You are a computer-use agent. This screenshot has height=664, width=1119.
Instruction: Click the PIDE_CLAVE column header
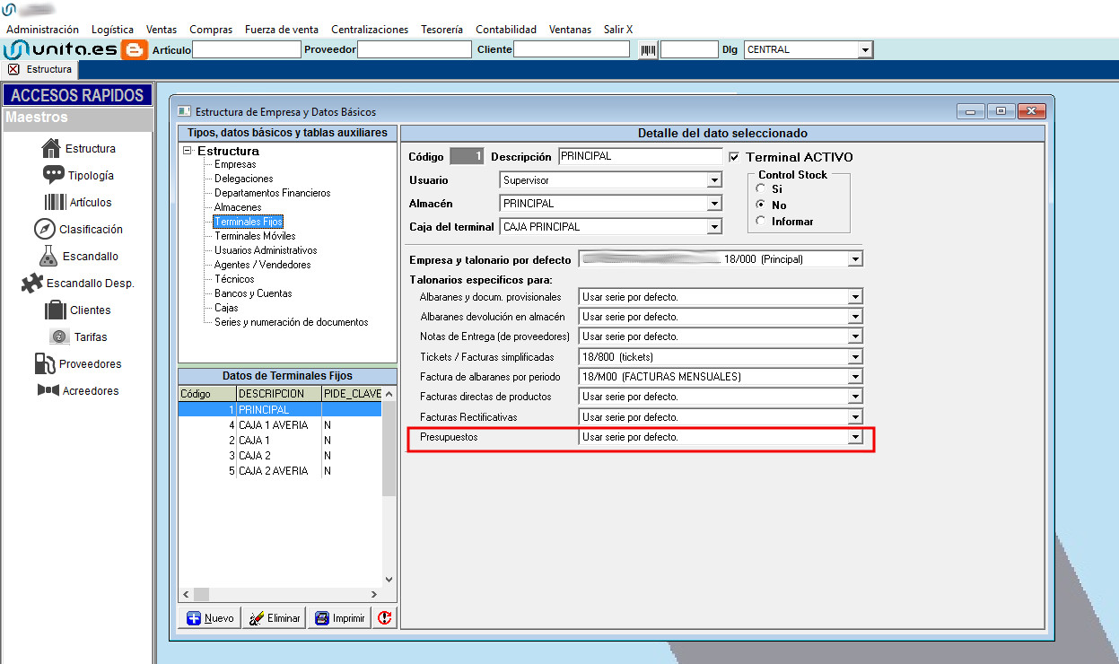click(352, 394)
